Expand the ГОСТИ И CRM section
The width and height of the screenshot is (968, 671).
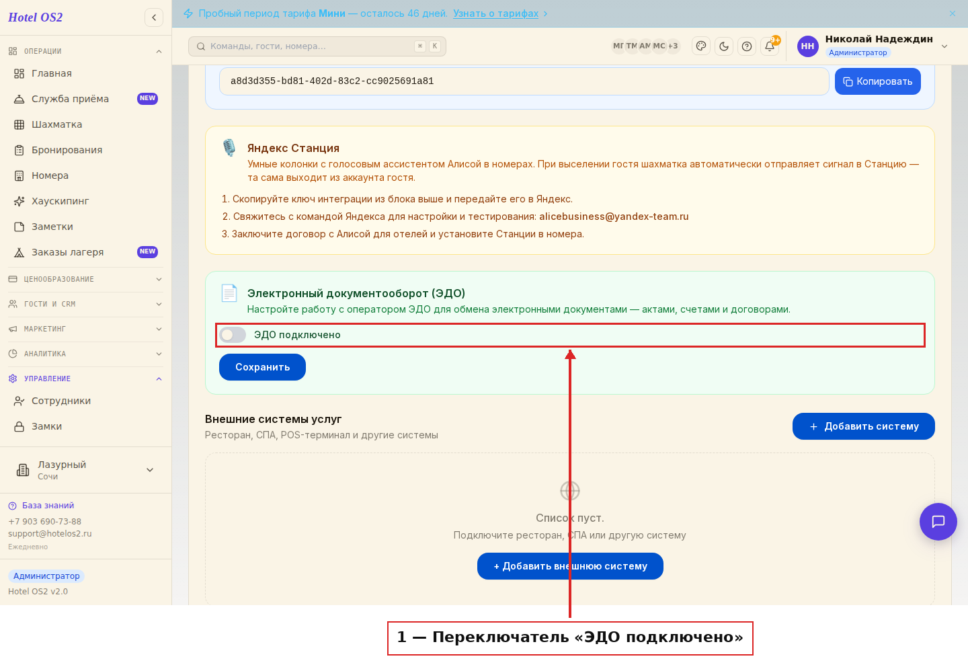pos(85,304)
